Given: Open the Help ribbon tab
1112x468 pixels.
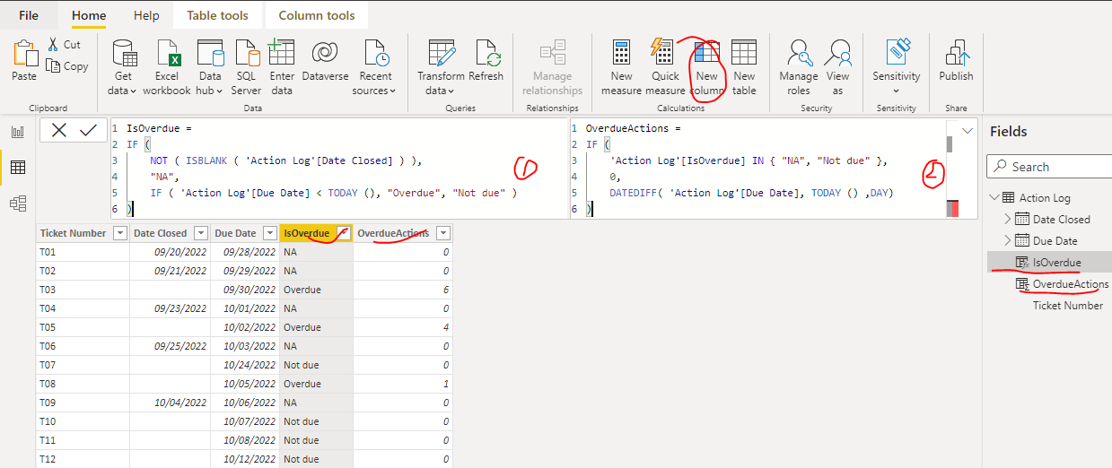Looking at the screenshot, I should [x=146, y=15].
